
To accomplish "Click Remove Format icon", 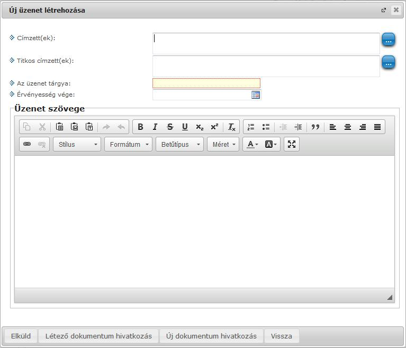I will (x=231, y=127).
